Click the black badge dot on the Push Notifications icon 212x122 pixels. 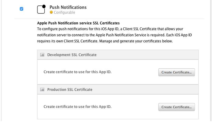44,6
